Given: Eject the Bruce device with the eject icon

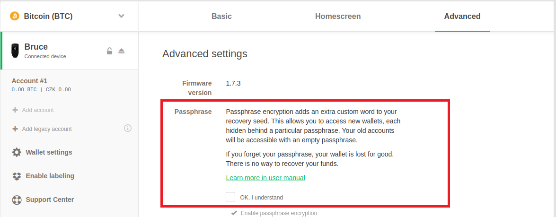Looking at the screenshot, I should [x=121, y=51].
